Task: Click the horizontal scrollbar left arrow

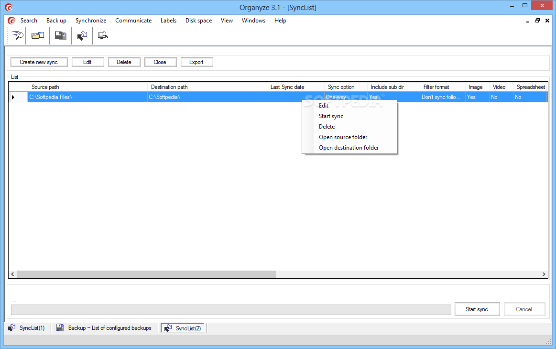Action: pos(13,274)
